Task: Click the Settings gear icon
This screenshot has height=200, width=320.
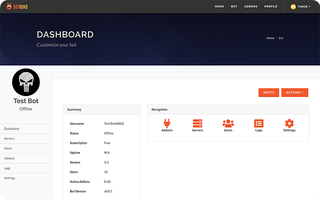Action: [289, 123]
